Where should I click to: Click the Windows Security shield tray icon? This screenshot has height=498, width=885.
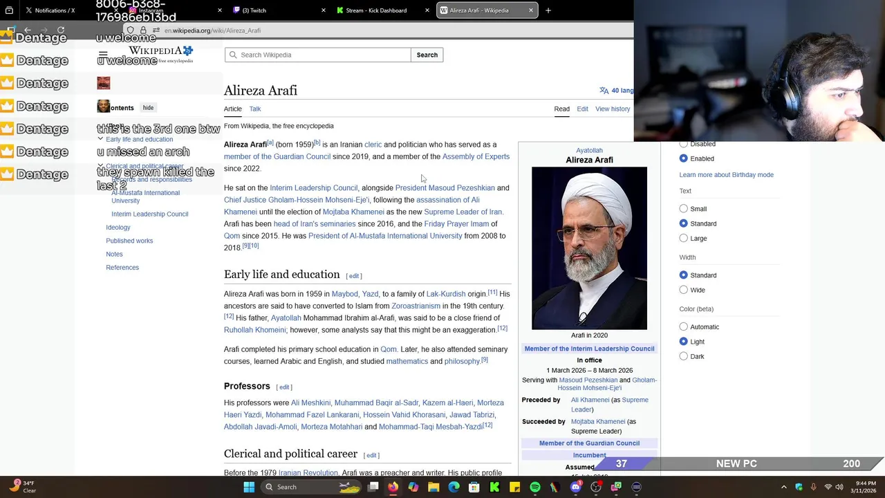pos(799,487)
